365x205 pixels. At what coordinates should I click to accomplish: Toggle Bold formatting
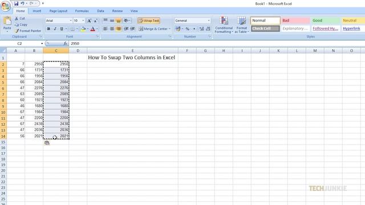tap(48, 29)
